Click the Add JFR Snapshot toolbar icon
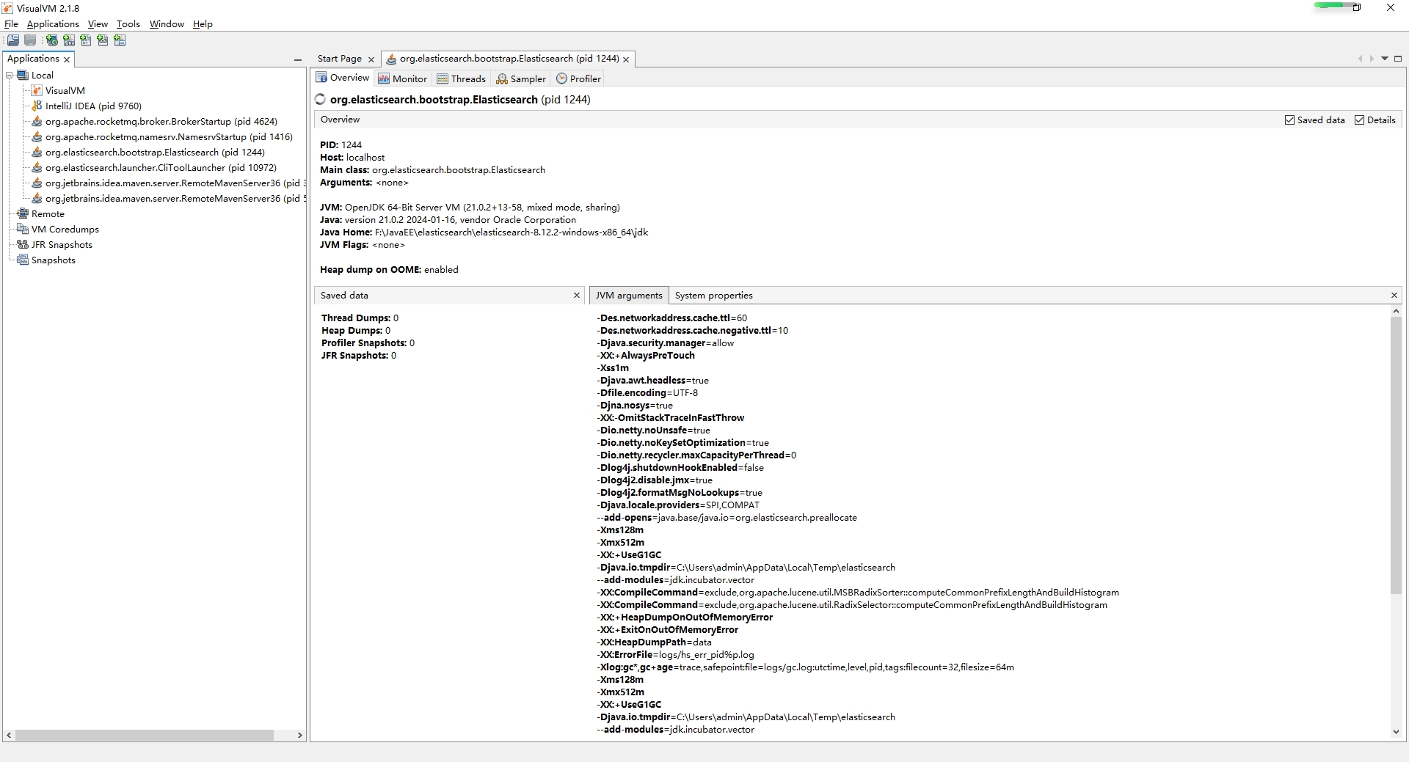The image size is (1409, 762). [102, 40]
